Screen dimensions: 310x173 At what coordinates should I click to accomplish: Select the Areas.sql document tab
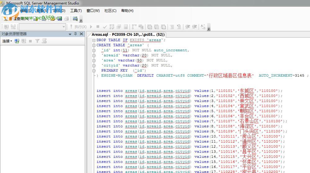tap(128, 34)
